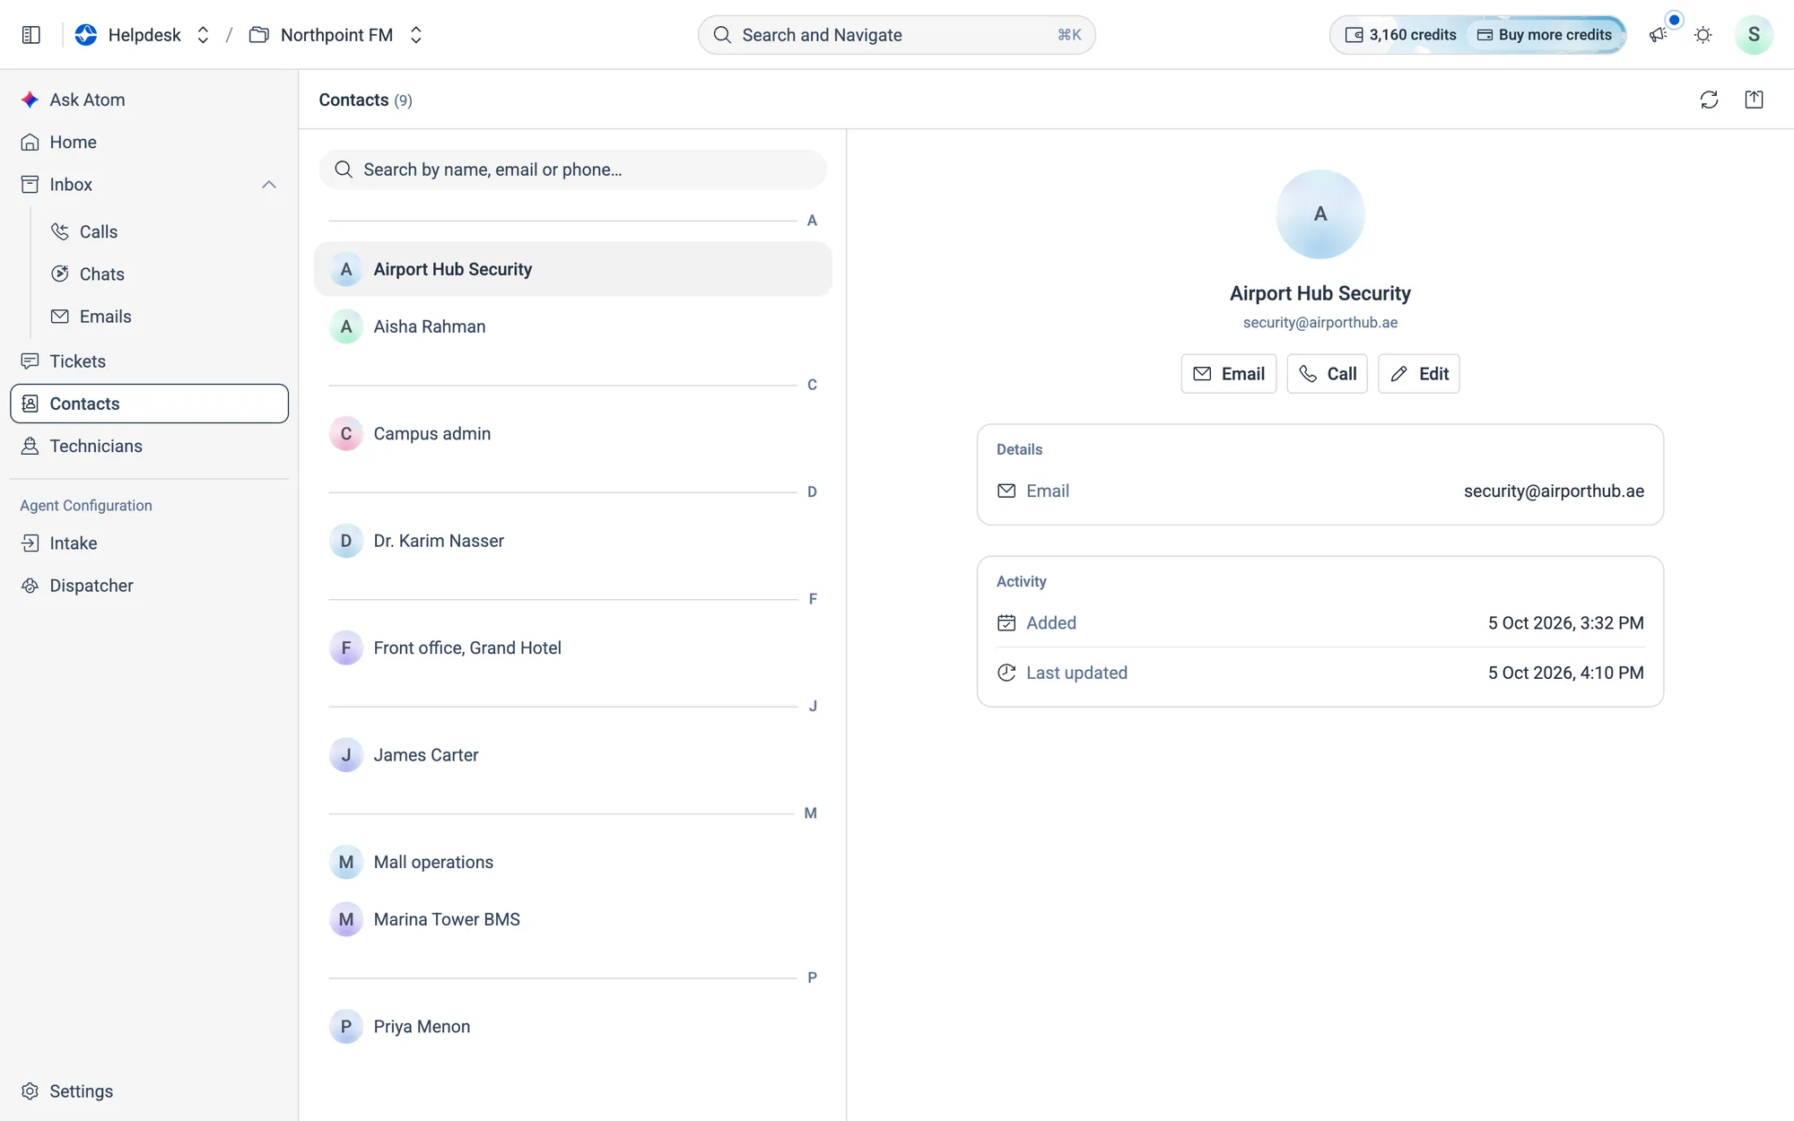Toggle light/dark theme sun icon

[x=1703, y=35]
